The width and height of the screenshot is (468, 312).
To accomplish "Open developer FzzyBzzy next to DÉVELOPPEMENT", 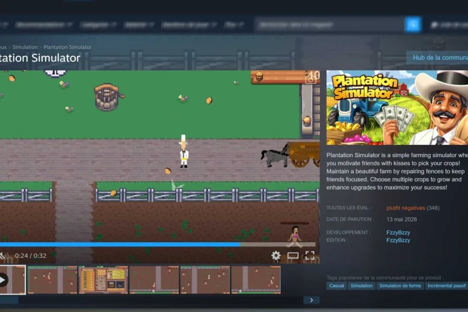I will tap(398, 232).
